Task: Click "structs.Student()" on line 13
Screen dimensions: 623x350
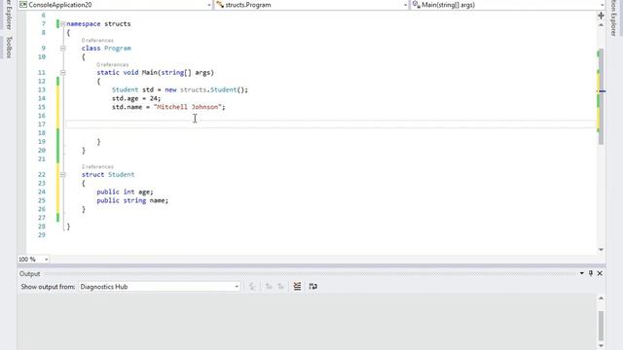Action: click(214, 89)
